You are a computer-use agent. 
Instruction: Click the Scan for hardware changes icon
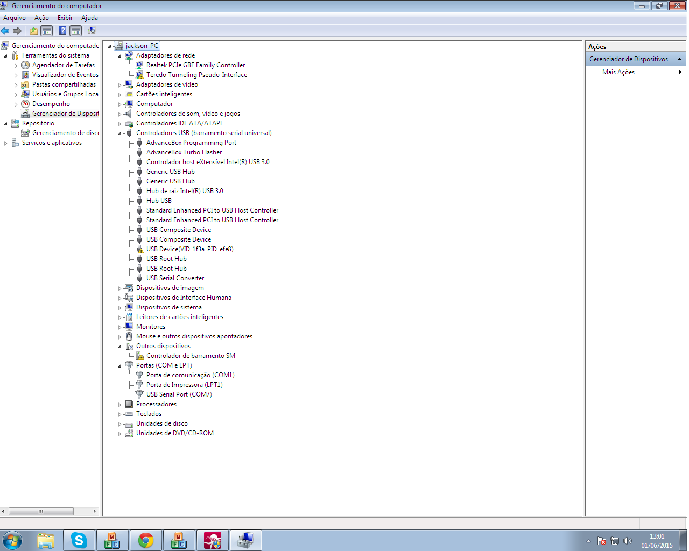tap(92, 31)
